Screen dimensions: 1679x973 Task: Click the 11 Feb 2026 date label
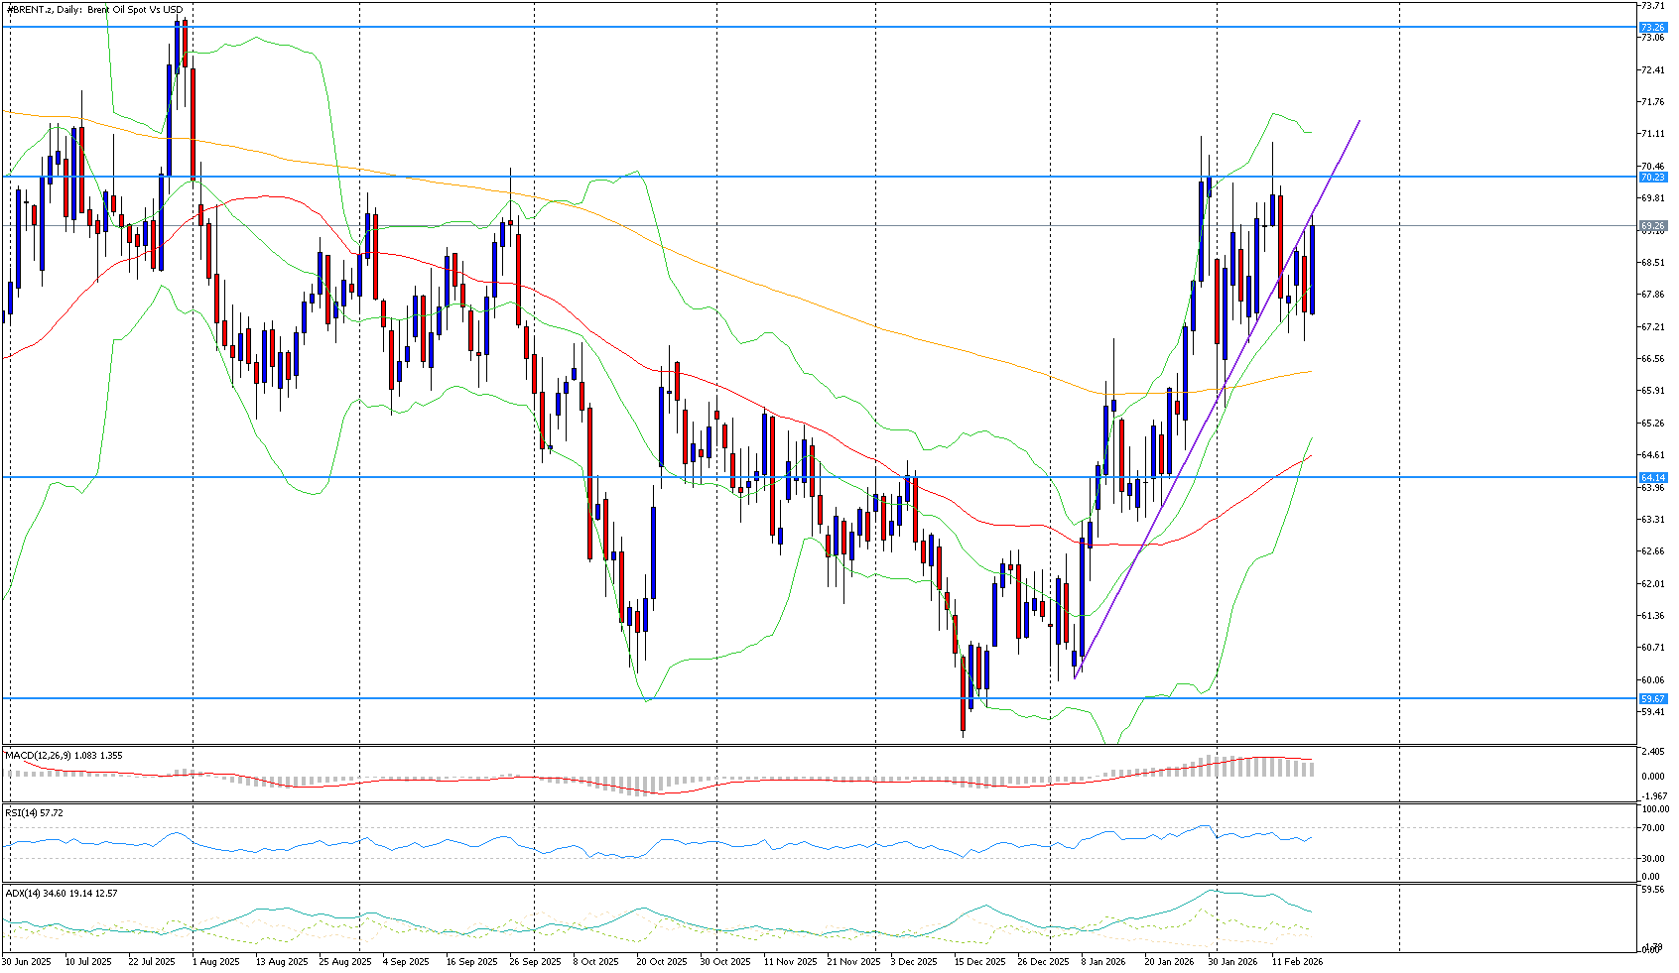click(1298, 962)
